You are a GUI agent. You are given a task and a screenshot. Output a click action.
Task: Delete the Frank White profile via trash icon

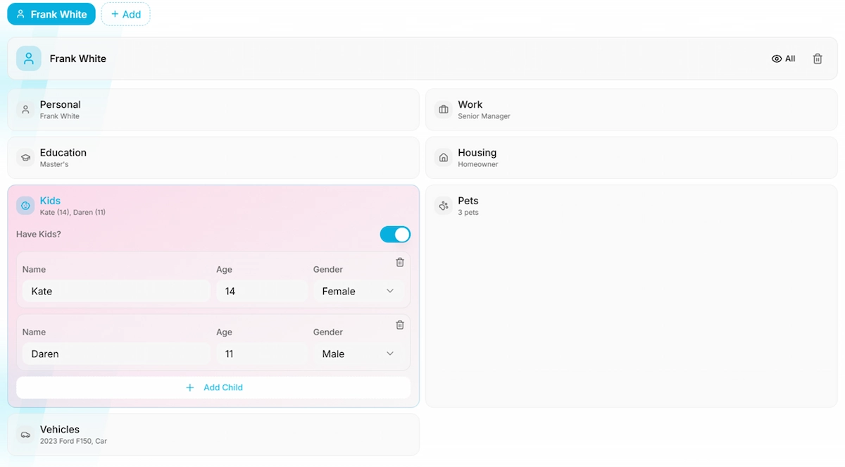click(x=818, y=58)
